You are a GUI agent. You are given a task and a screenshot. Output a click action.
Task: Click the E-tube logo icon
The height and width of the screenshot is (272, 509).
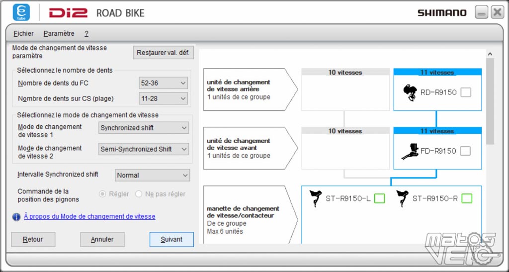[x=21, y=12]
